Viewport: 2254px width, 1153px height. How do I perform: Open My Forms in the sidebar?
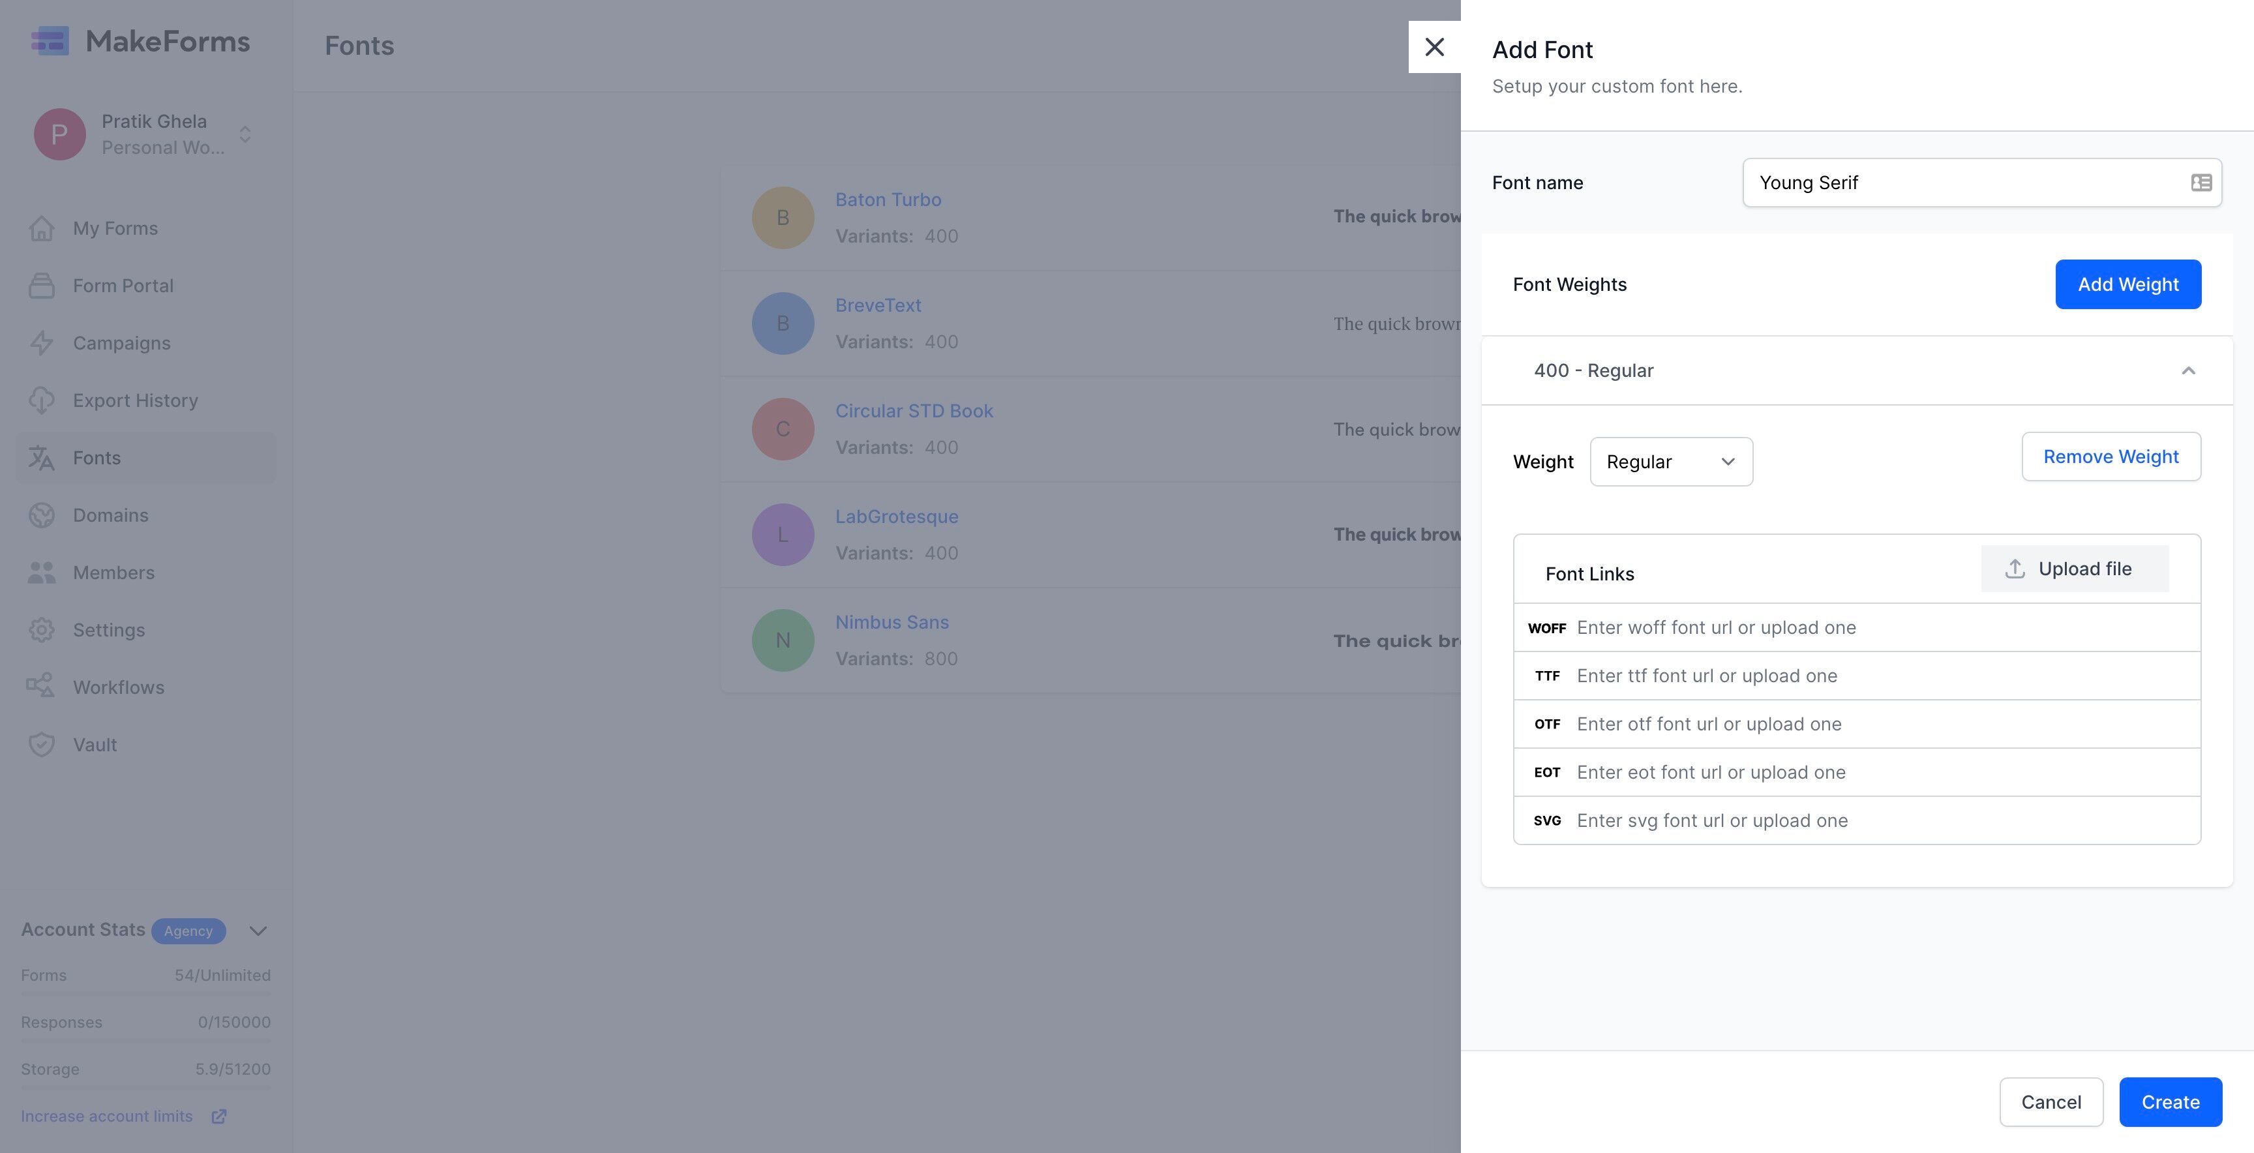pos(145,228)
